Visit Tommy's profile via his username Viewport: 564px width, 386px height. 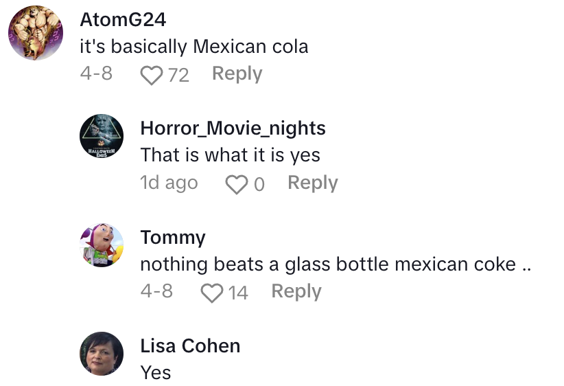tap(172, 238)
